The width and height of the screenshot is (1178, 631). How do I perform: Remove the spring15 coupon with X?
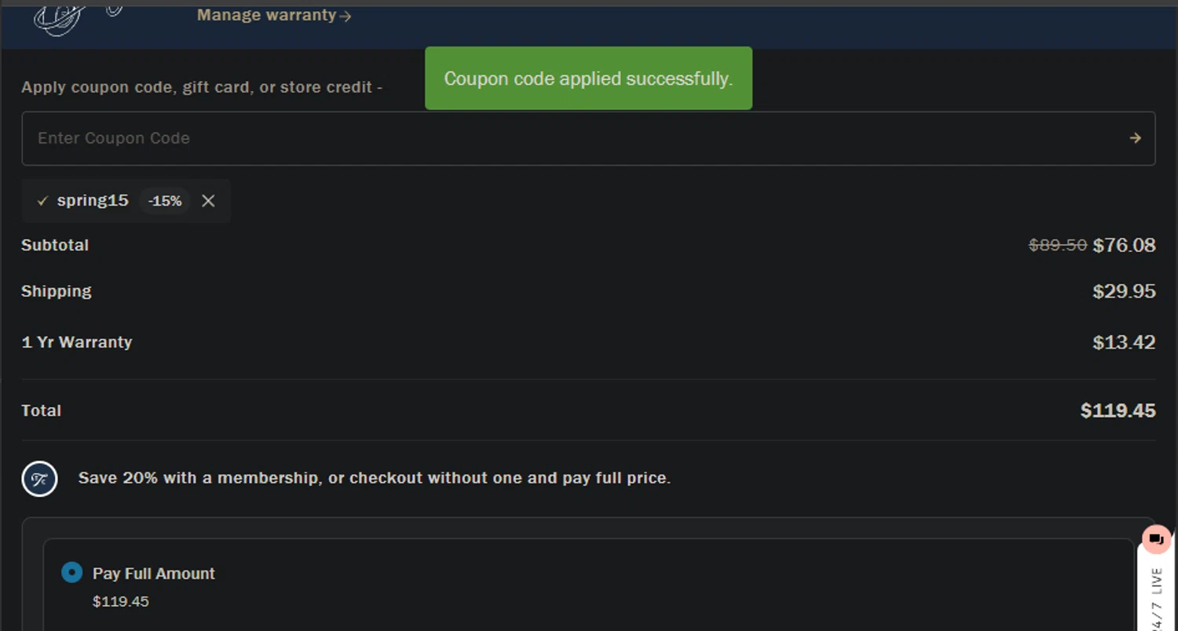click(x=208, y=201)
